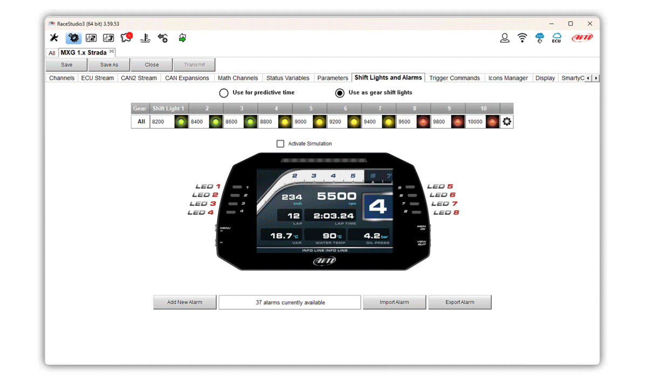Open the V2 toolbar icon
This screenshot has height=388, width=647.
(x=91, y=38)
